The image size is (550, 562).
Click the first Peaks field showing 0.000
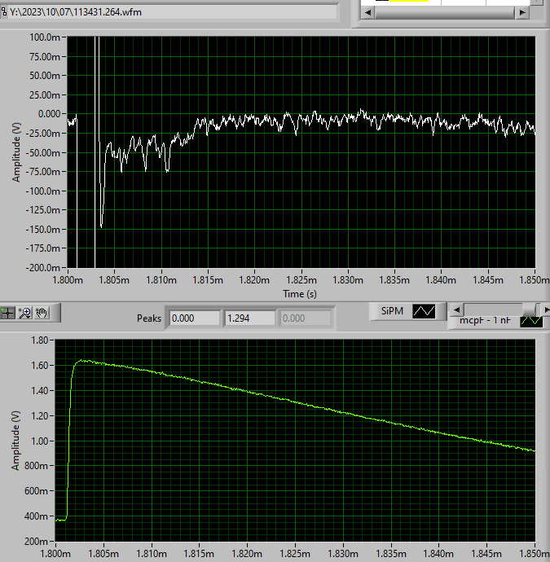coord(194,318)
